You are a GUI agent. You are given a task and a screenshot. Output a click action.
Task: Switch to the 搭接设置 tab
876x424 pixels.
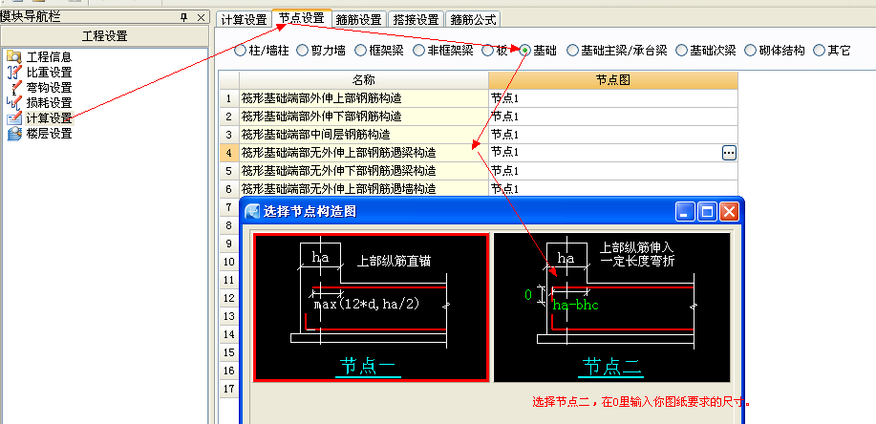pyautogui.click(x=417, y=20)
